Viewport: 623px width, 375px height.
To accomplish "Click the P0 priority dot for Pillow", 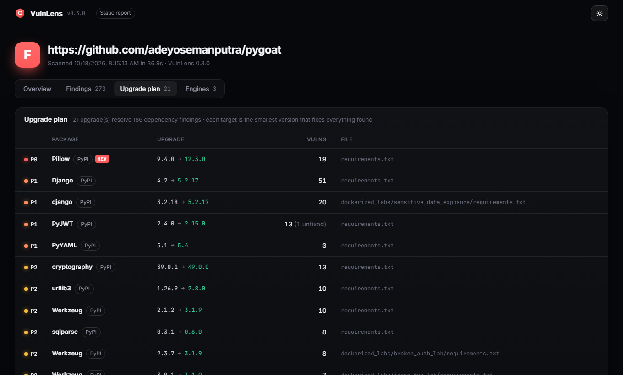I will (26, 160).
